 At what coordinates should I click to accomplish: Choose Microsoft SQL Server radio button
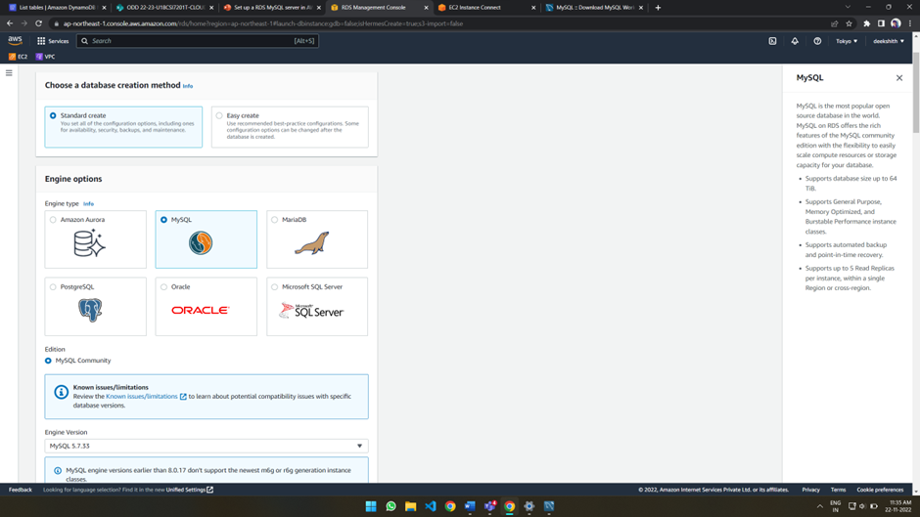[275, 287]
